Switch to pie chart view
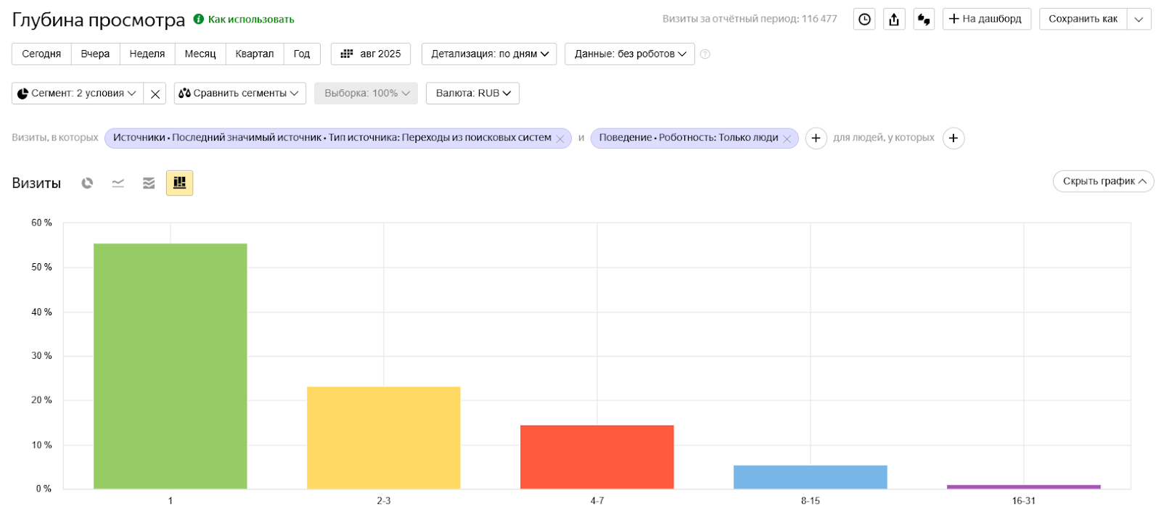Screen dimensions: 1161x527 (87, 183)
